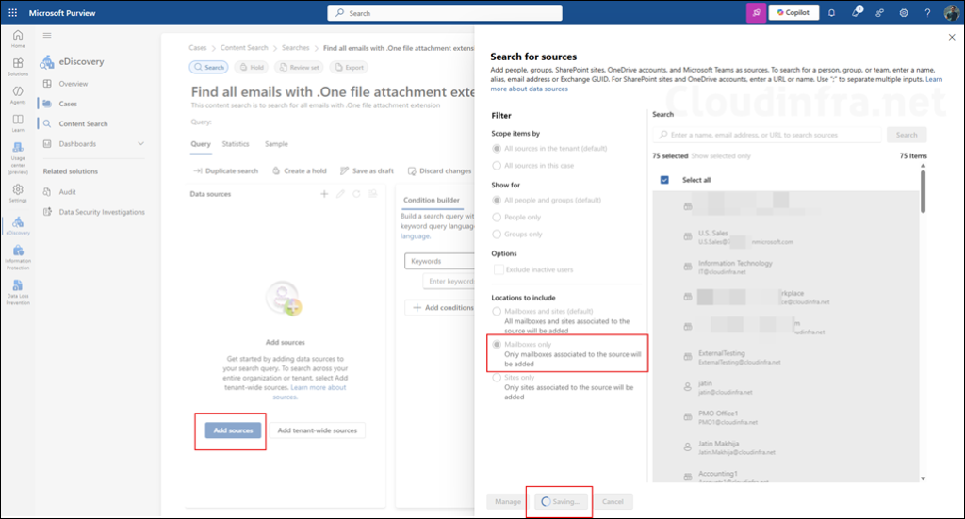Viewport: 965px width, 519px height.
Task: Select All people and groups radio
Action: [497, 201]
